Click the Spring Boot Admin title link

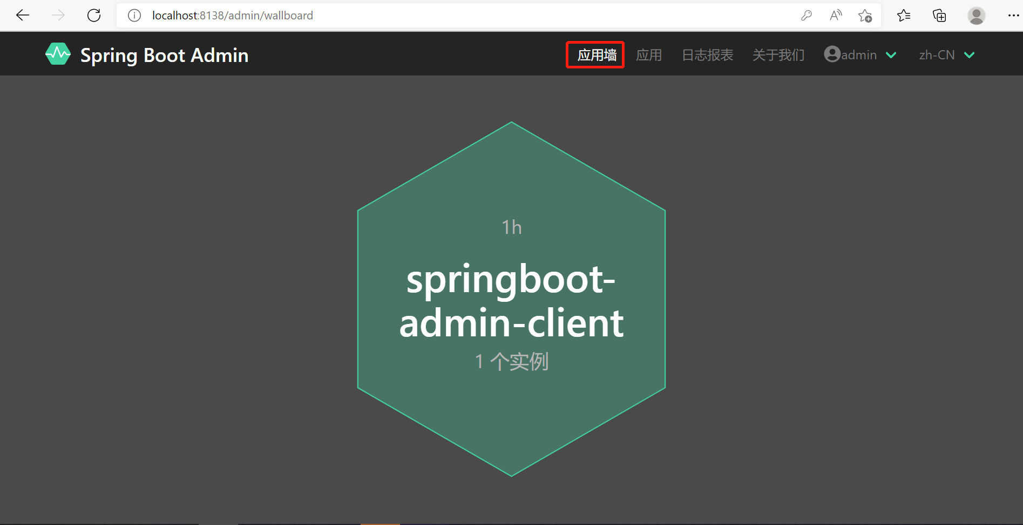pos(164,56)
